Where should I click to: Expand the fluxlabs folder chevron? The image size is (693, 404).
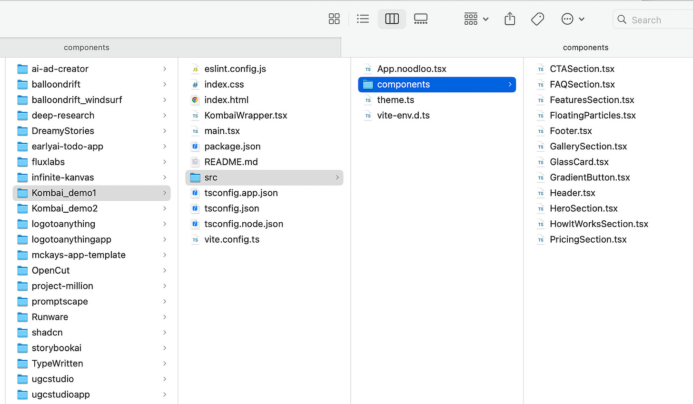click(x=165, y=162)
